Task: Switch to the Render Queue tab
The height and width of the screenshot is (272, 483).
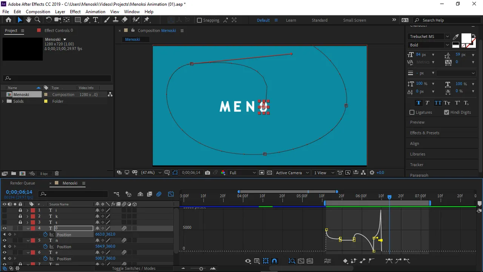Action: 22,183
